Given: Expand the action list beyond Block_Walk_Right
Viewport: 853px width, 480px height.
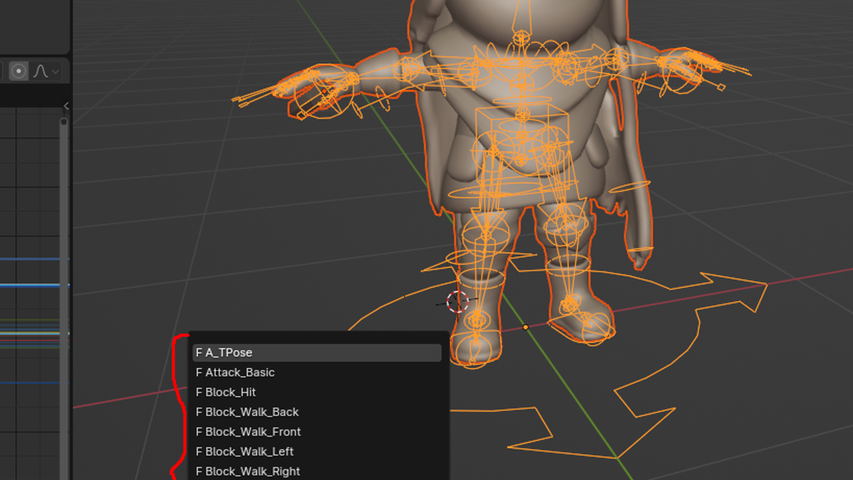Looking at the screenshot, I should [317, 477].
